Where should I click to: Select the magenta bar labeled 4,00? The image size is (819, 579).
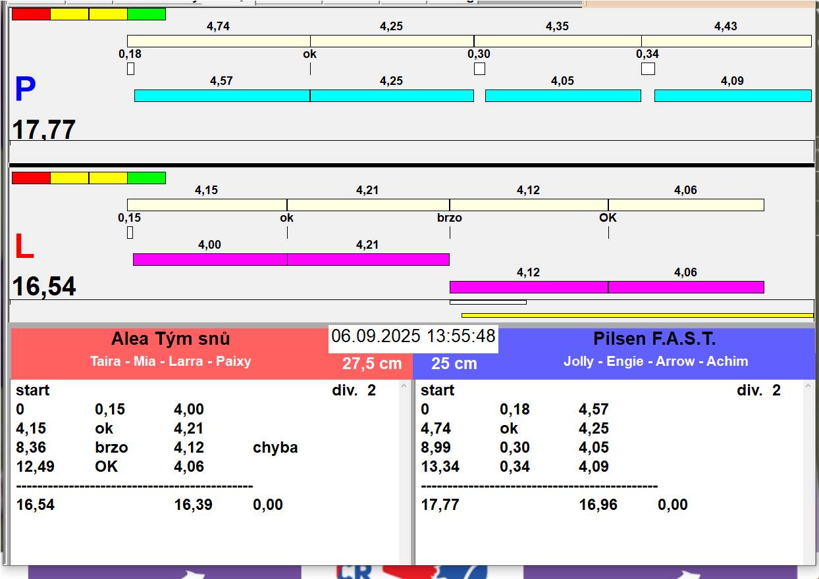click(x=210, y=259)
